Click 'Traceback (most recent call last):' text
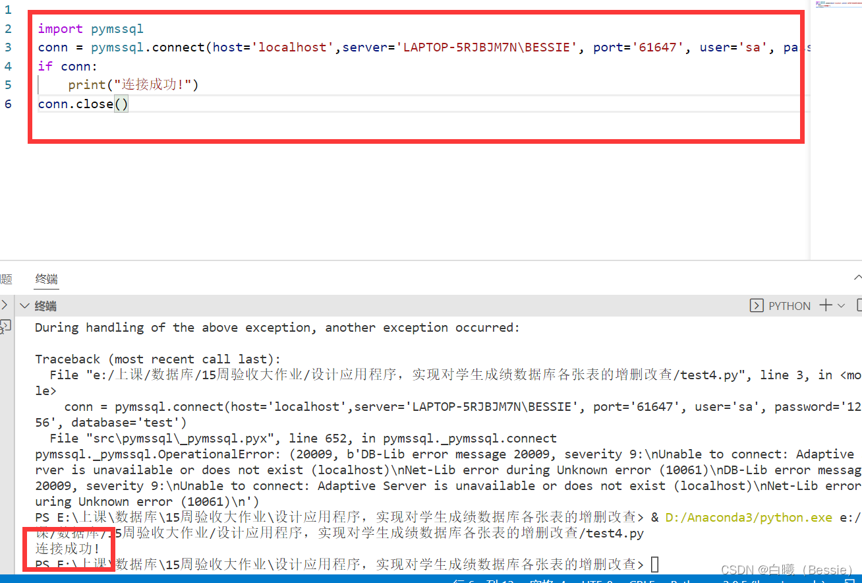The width and height of the screenshot is (862, 583). pos(158,359)
